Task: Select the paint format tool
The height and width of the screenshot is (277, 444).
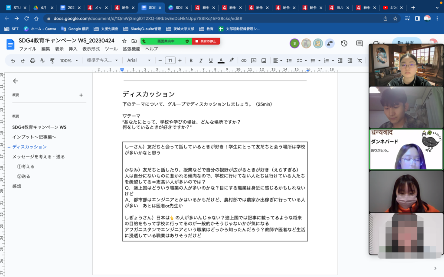Action: [52, 61]
